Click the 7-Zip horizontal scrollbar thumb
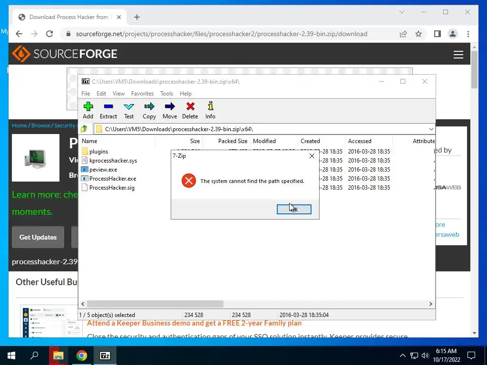Screen dimensions: 487x365 [155, 304]
